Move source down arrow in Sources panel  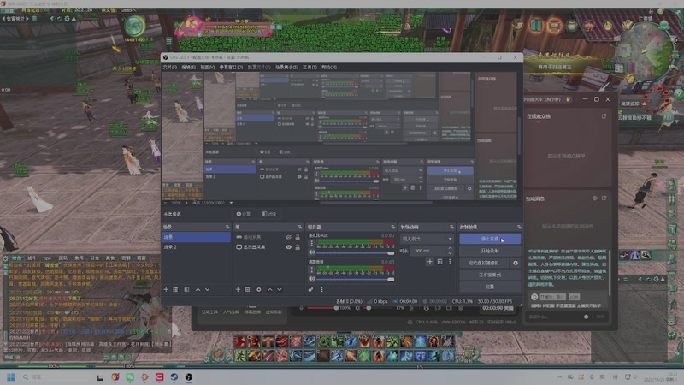coord(280,289)
